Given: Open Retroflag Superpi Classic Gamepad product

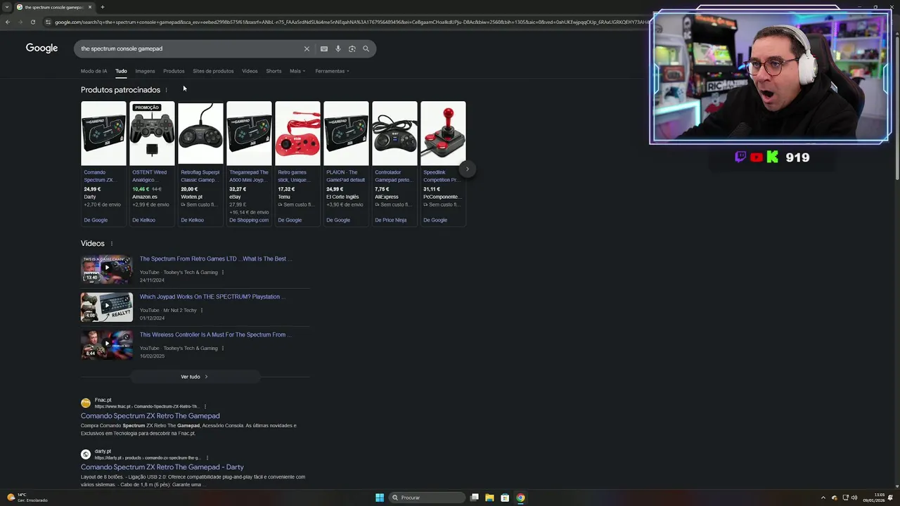Looking at the screenshot, I should click(x=200, y=163).
